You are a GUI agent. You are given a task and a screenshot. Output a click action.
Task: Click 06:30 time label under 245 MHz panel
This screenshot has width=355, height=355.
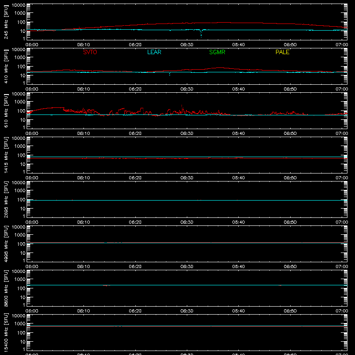click(187, 45)
